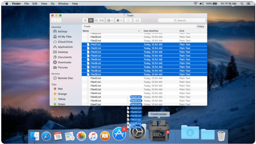Open the Action gear dropdown menu
This screenshot has width=256, height=144.
point(119,20)
